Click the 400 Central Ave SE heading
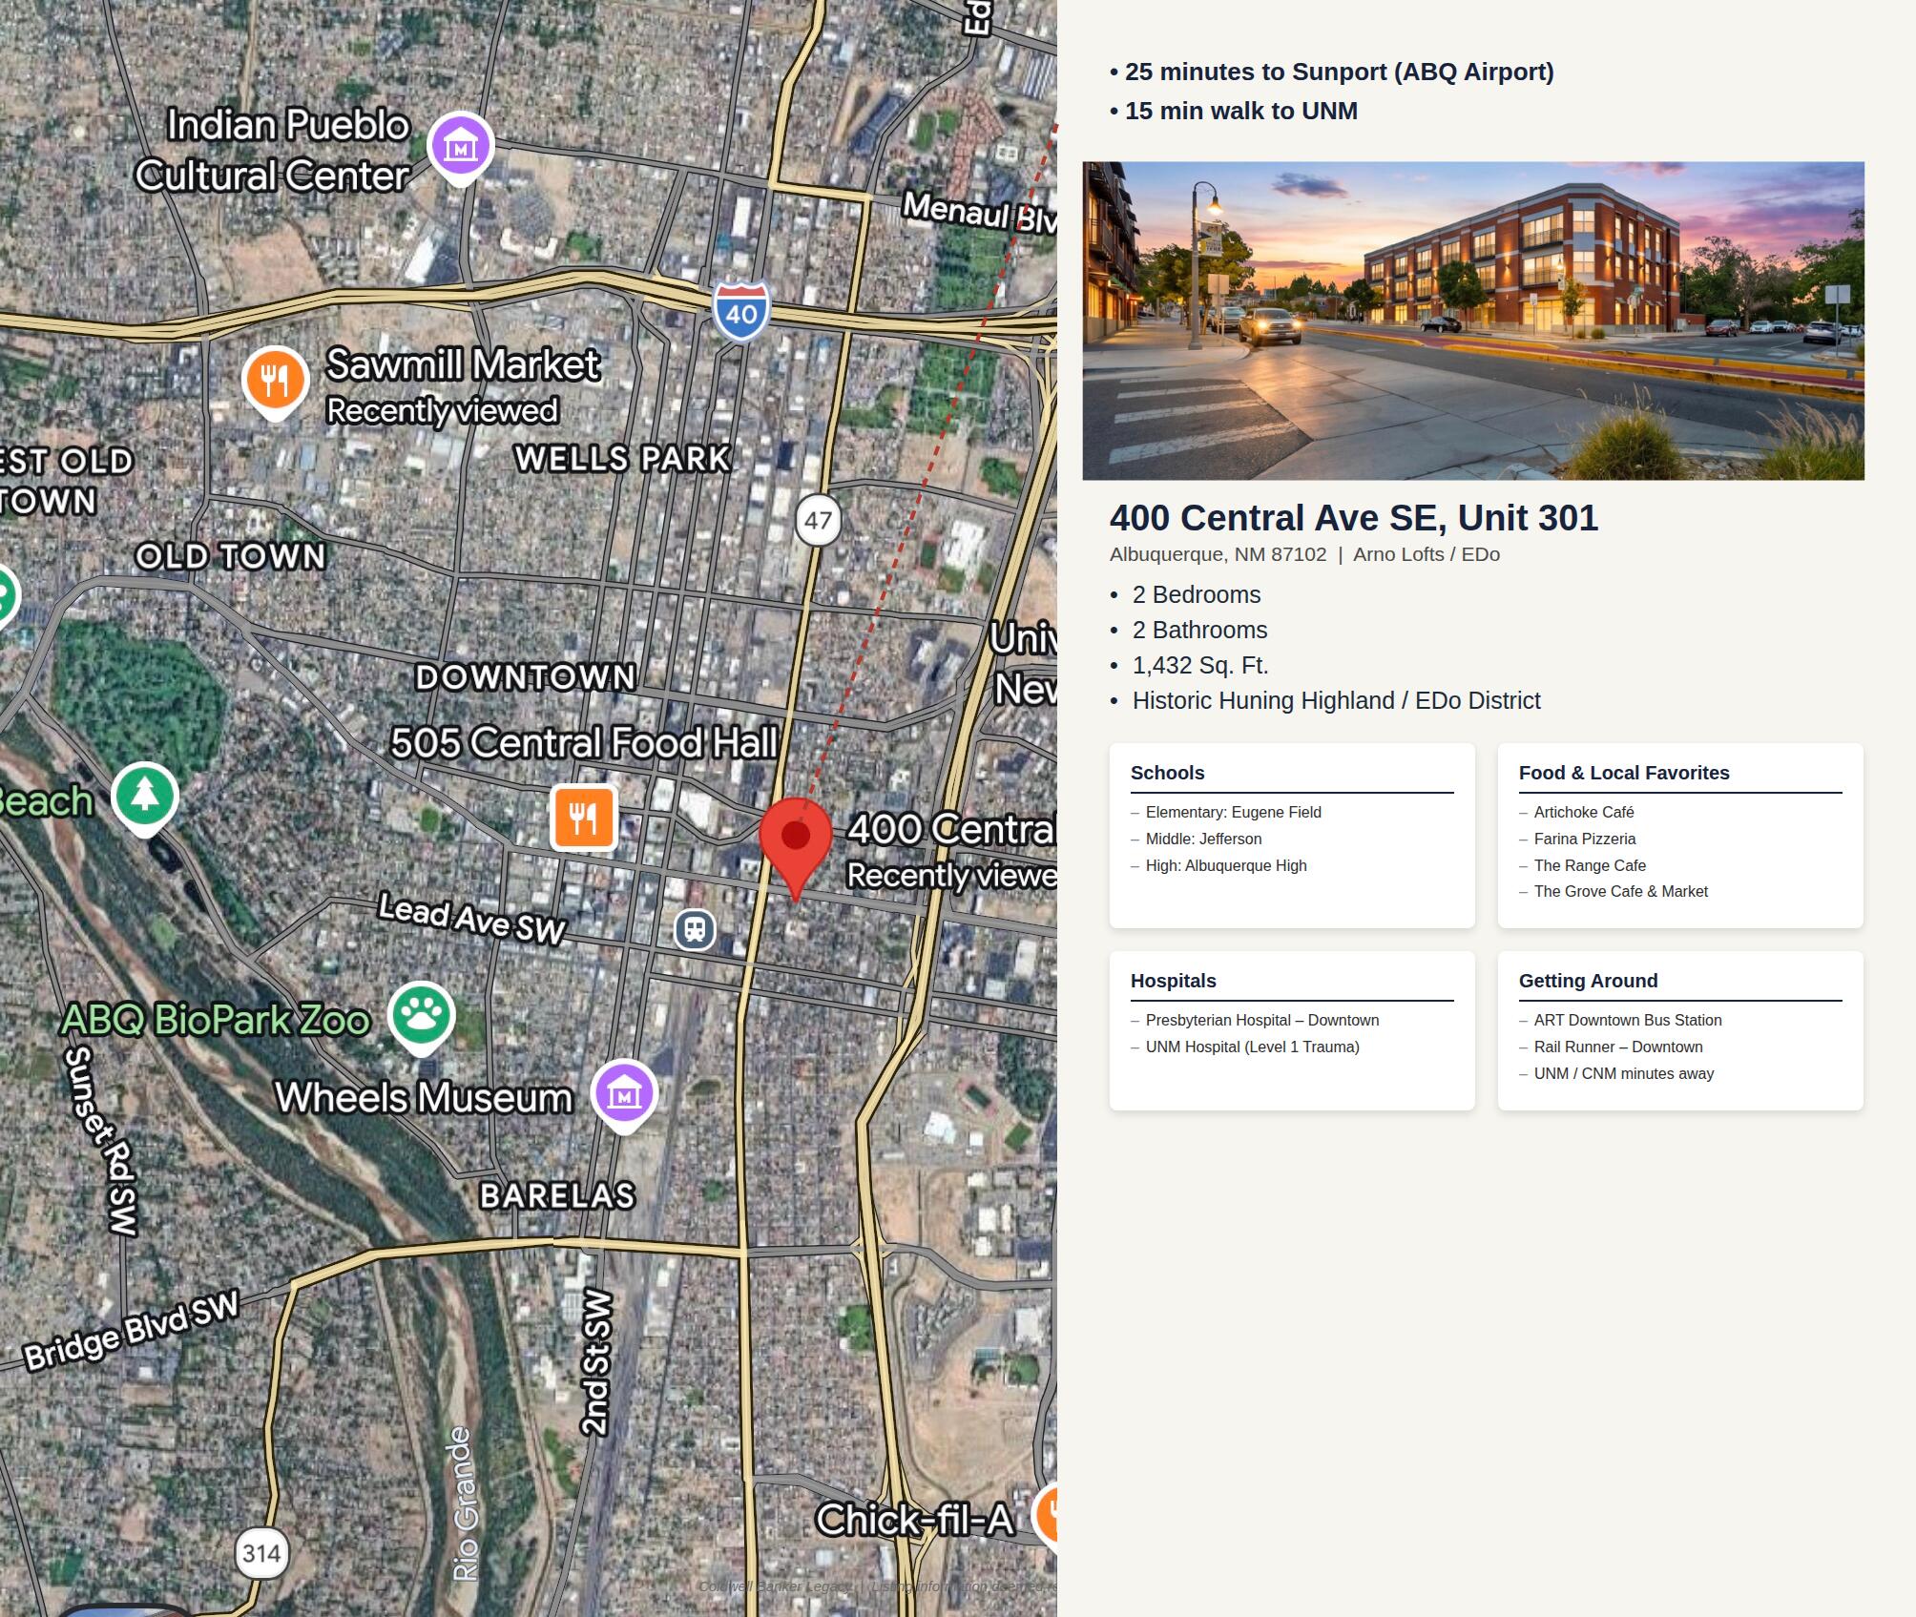1916x1617 pixels. [x=1353, y=518]
